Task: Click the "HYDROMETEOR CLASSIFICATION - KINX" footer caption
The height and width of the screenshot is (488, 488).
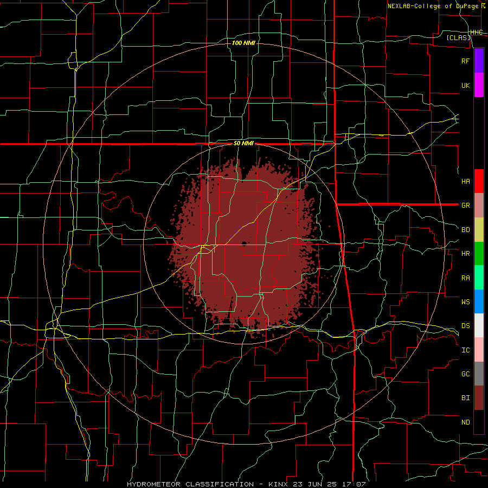Action: point(208,484)
